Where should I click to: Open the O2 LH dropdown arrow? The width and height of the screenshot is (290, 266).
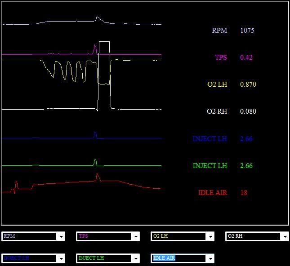click(x=210, y=236)
